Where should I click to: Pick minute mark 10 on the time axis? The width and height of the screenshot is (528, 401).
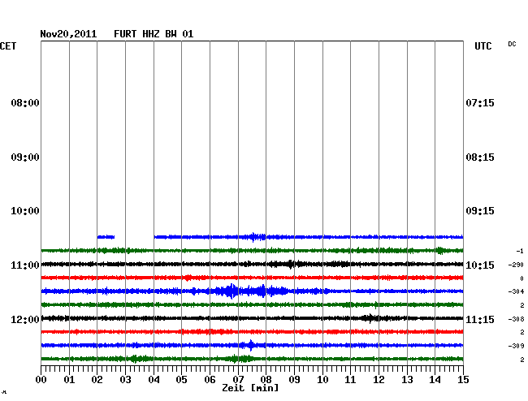pyautogui.click(x=322, y=380)
